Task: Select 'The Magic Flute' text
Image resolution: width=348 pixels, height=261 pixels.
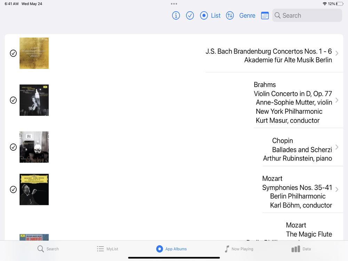Action: 309,234
